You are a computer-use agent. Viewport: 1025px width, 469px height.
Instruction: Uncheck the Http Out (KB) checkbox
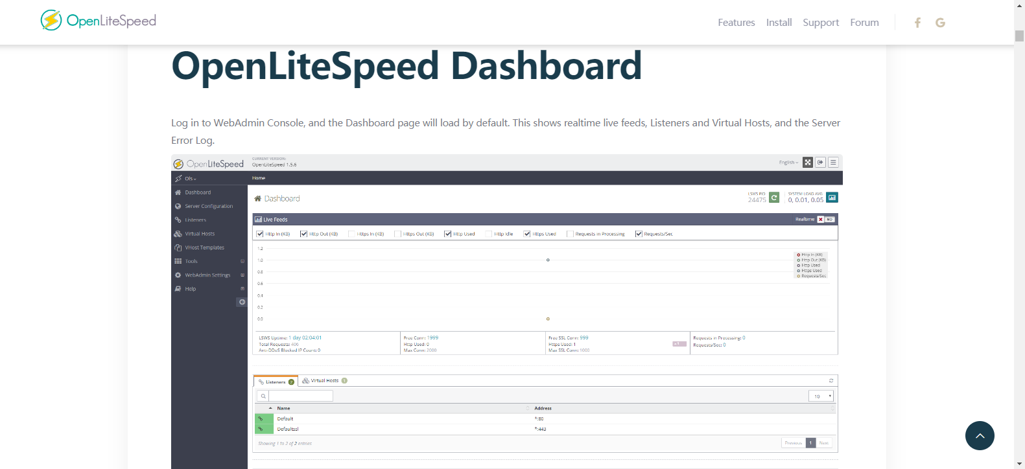coord(303,234)
